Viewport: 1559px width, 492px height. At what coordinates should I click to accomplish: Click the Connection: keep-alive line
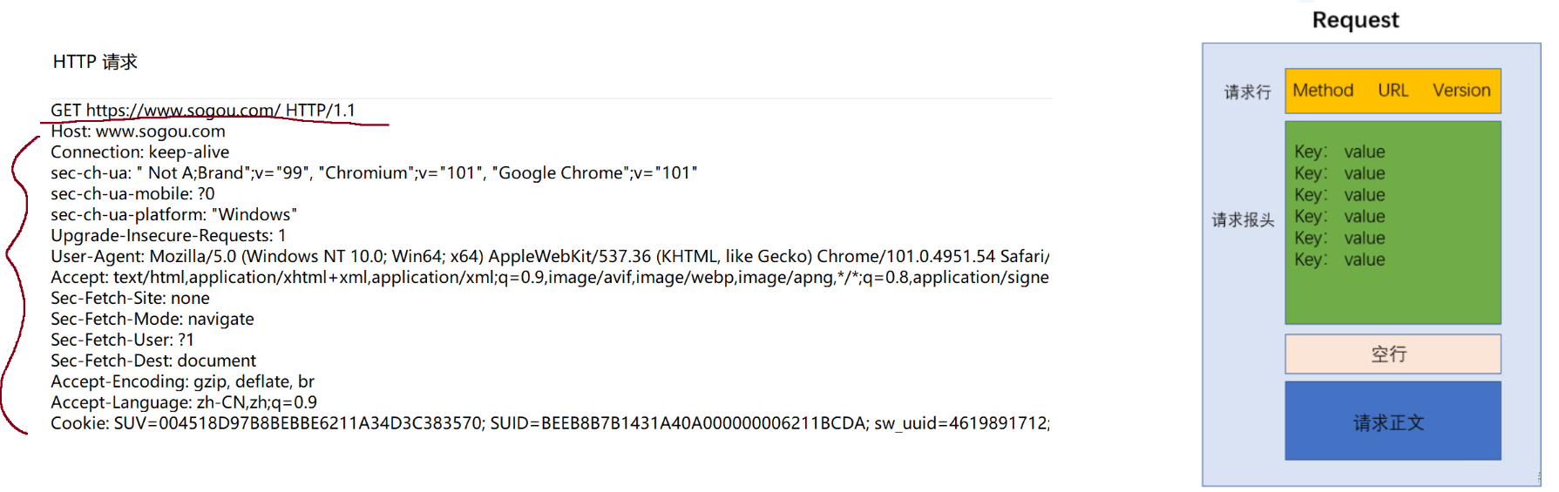pyautogui.click(x=139, y=152)
